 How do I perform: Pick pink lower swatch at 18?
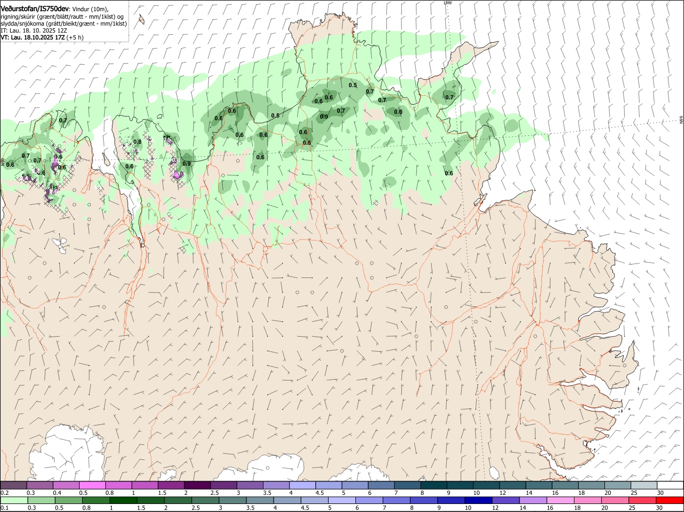(587, 501)
